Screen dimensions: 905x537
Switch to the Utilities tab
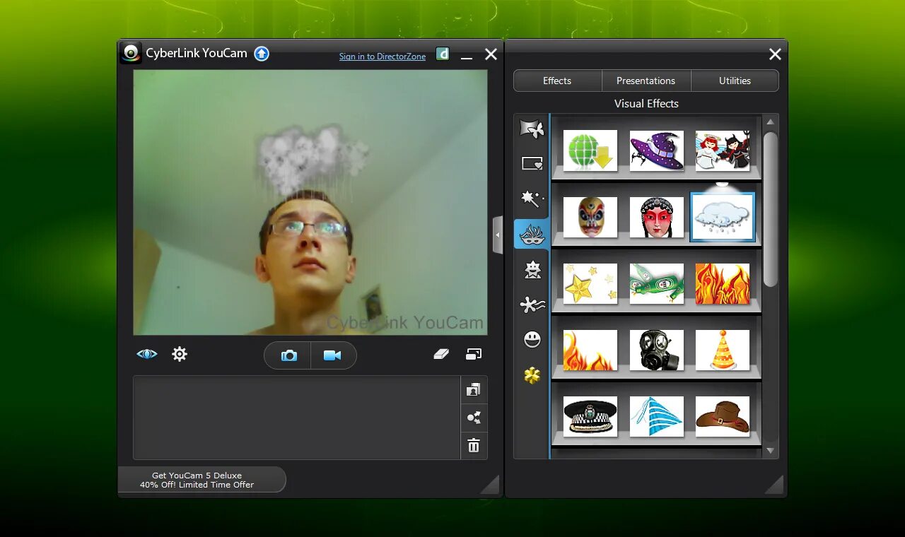click(x=735, y=81)
